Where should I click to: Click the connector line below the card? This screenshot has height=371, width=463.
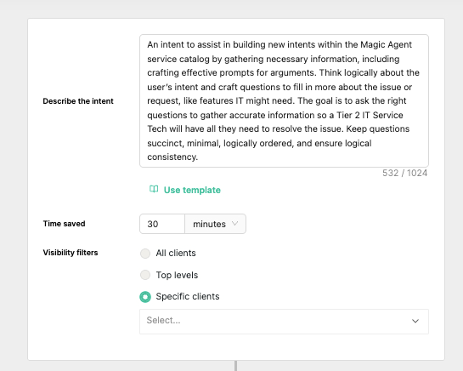[x=235, y=366]
